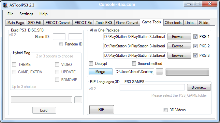The height and width of the screenshot is (123, 220).
Task: Check the THEME hybrid flag
Action: (x=14, y=65)
